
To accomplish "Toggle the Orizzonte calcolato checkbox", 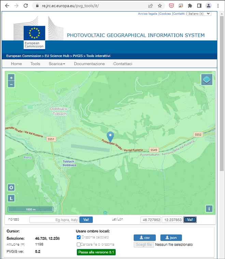I will (x=79, y=237).
